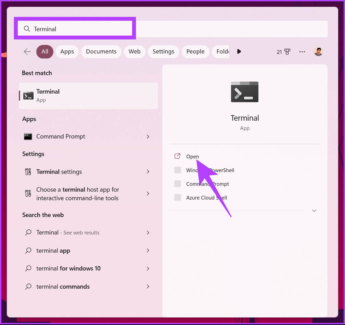Click the large Terminal icon in preview pane
This screenshot has width=345, height=325.
coord(244,92)
